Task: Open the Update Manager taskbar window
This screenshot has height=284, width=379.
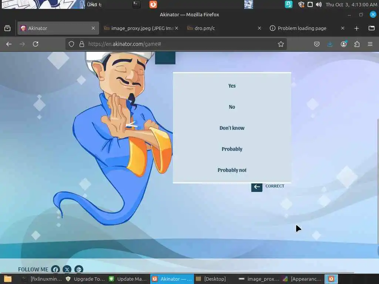Action: (x=128, y=279)
